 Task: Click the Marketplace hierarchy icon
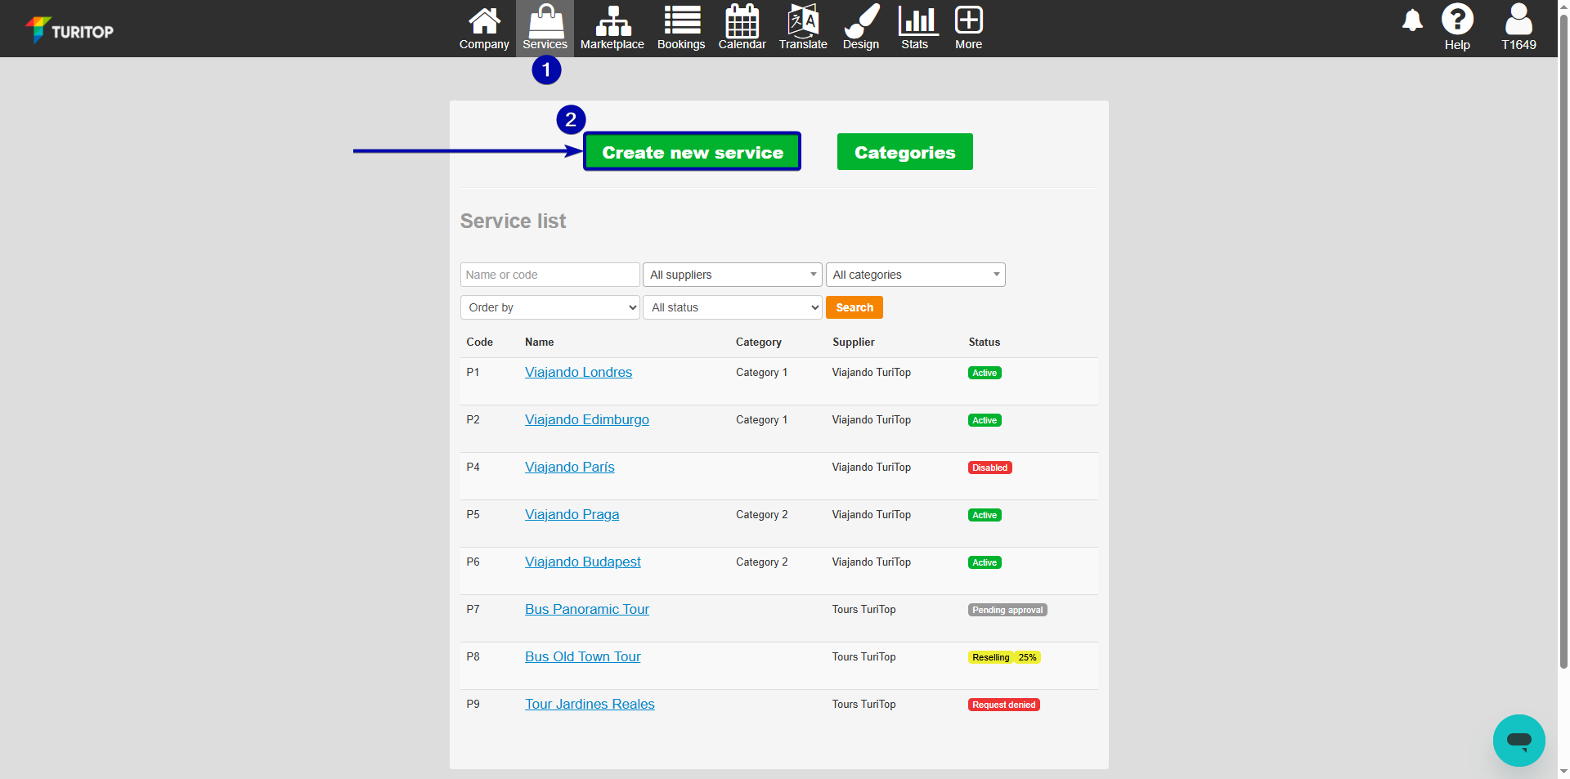coord(612,22)
